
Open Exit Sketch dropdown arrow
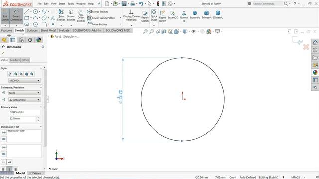(x=5, y=26)
